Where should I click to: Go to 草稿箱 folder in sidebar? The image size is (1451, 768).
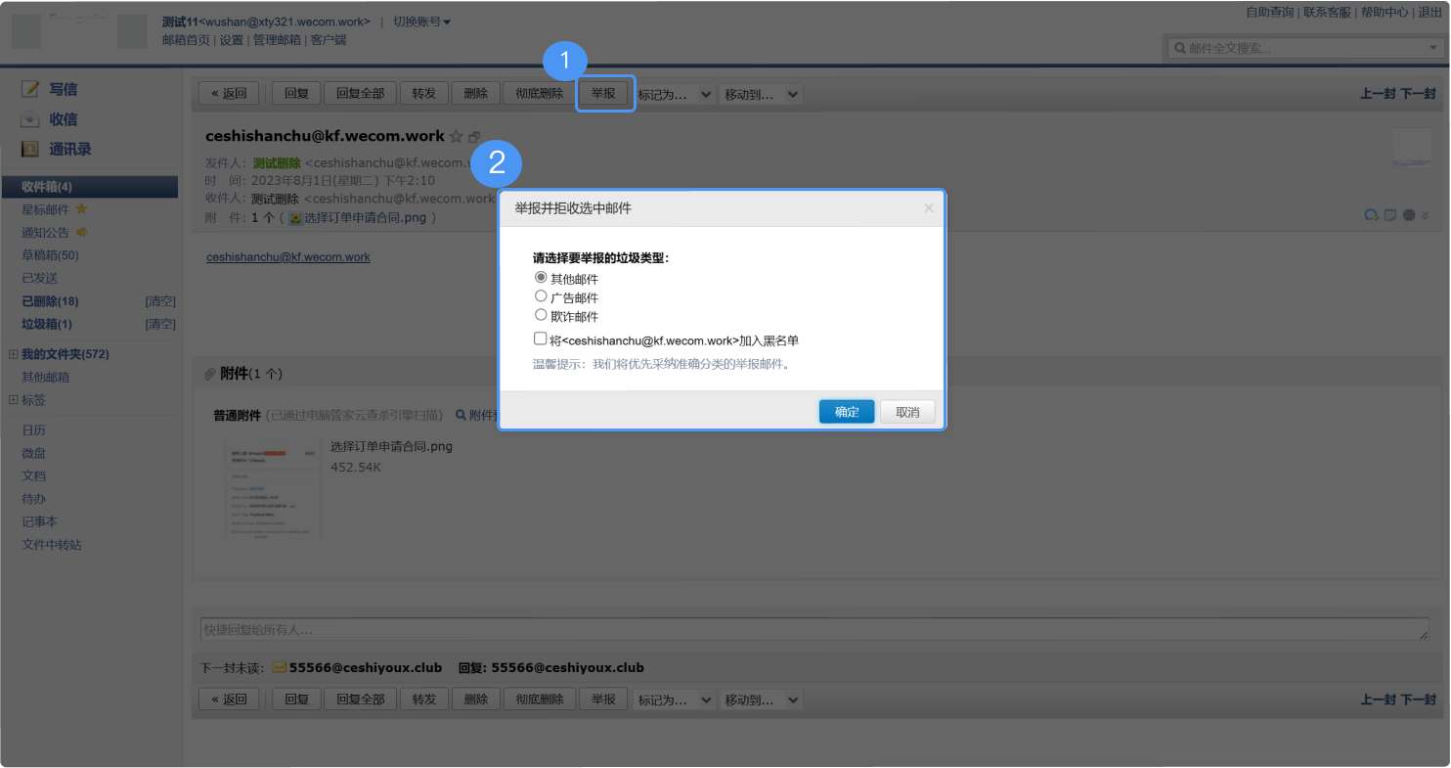click(50, 255)
